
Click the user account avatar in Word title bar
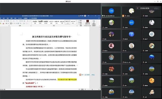point(85,16)
